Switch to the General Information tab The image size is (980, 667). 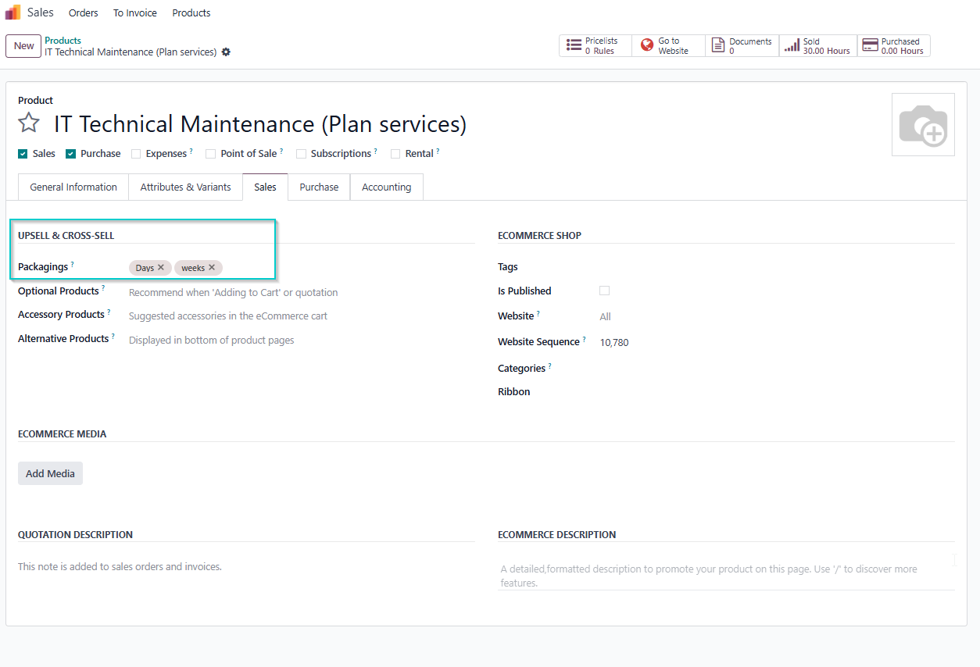73,187
